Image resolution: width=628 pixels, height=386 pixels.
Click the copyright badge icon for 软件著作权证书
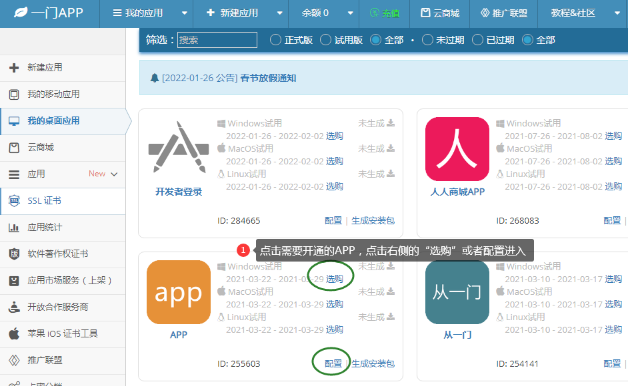(x=14, y=254)
